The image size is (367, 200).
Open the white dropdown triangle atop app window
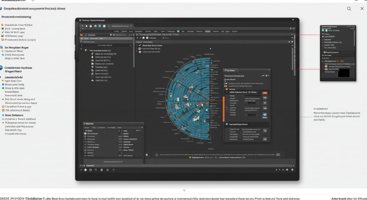point(293,20)
